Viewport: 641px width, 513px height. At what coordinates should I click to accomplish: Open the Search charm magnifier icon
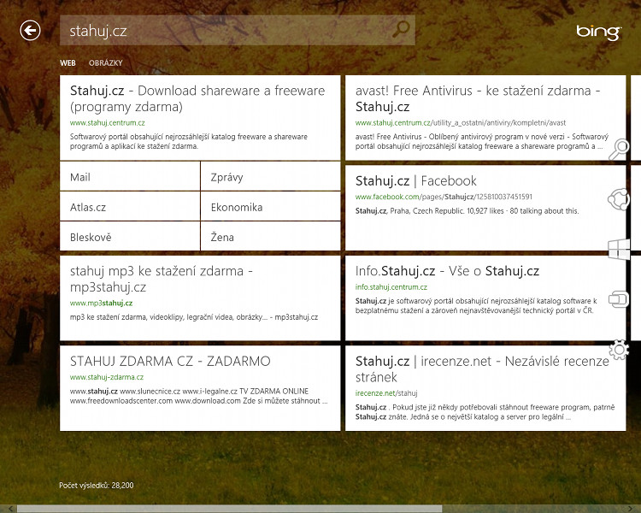(619, 150)
